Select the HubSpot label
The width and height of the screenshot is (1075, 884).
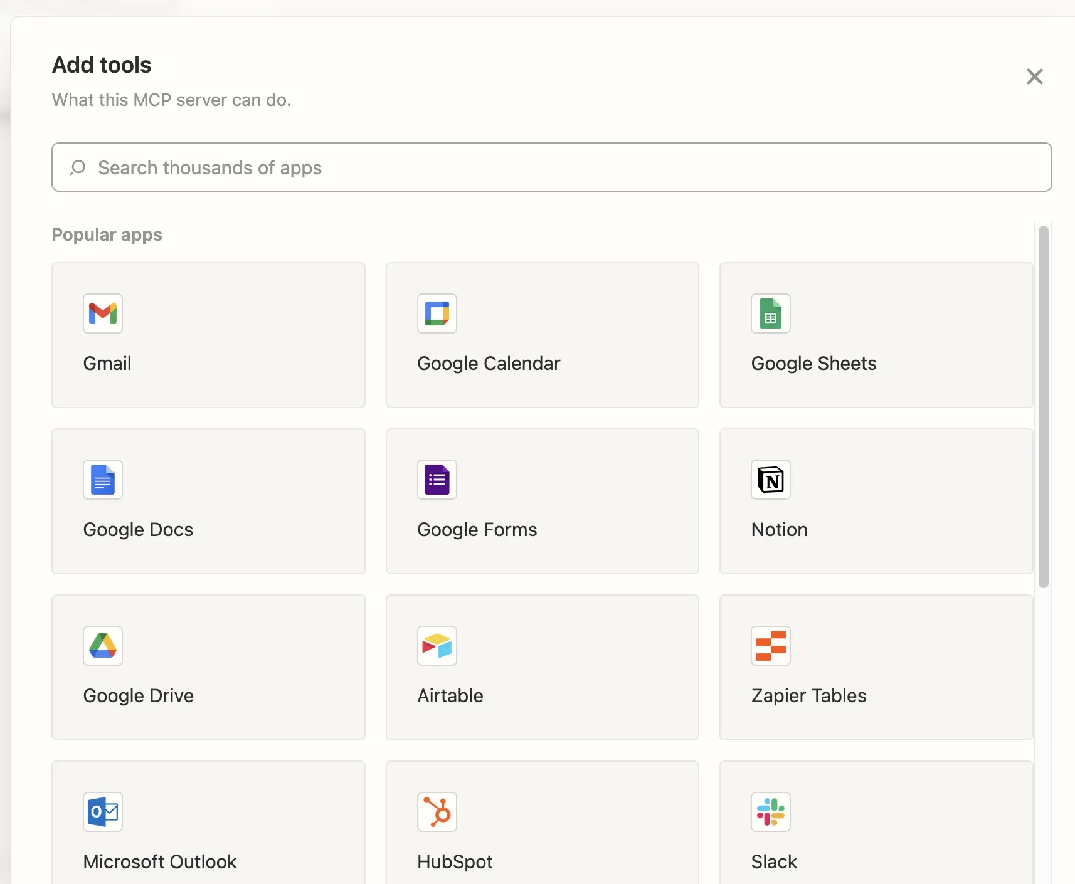click(x=455, y=862)
